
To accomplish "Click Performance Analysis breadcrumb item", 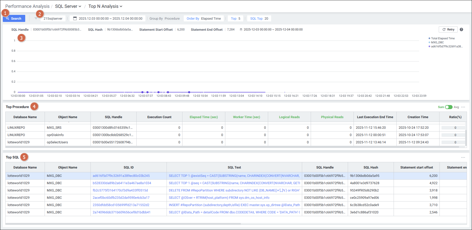I will coord(27,6).
